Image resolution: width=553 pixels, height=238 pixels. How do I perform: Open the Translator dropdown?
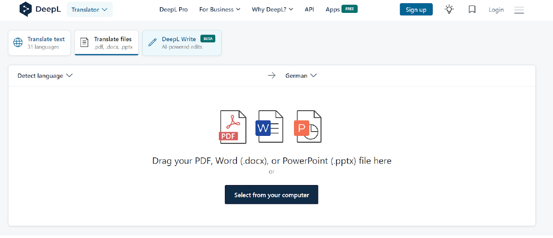(x=89, y=9)
